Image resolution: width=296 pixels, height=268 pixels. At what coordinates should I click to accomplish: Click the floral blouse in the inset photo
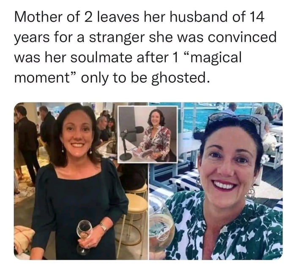pos(155,141)
